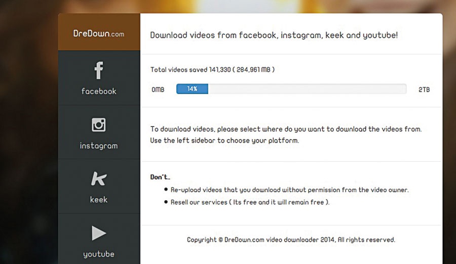Click the 'Don't..' heading
The height and width of the screenshot is (264, 456).
click(161, 177)
